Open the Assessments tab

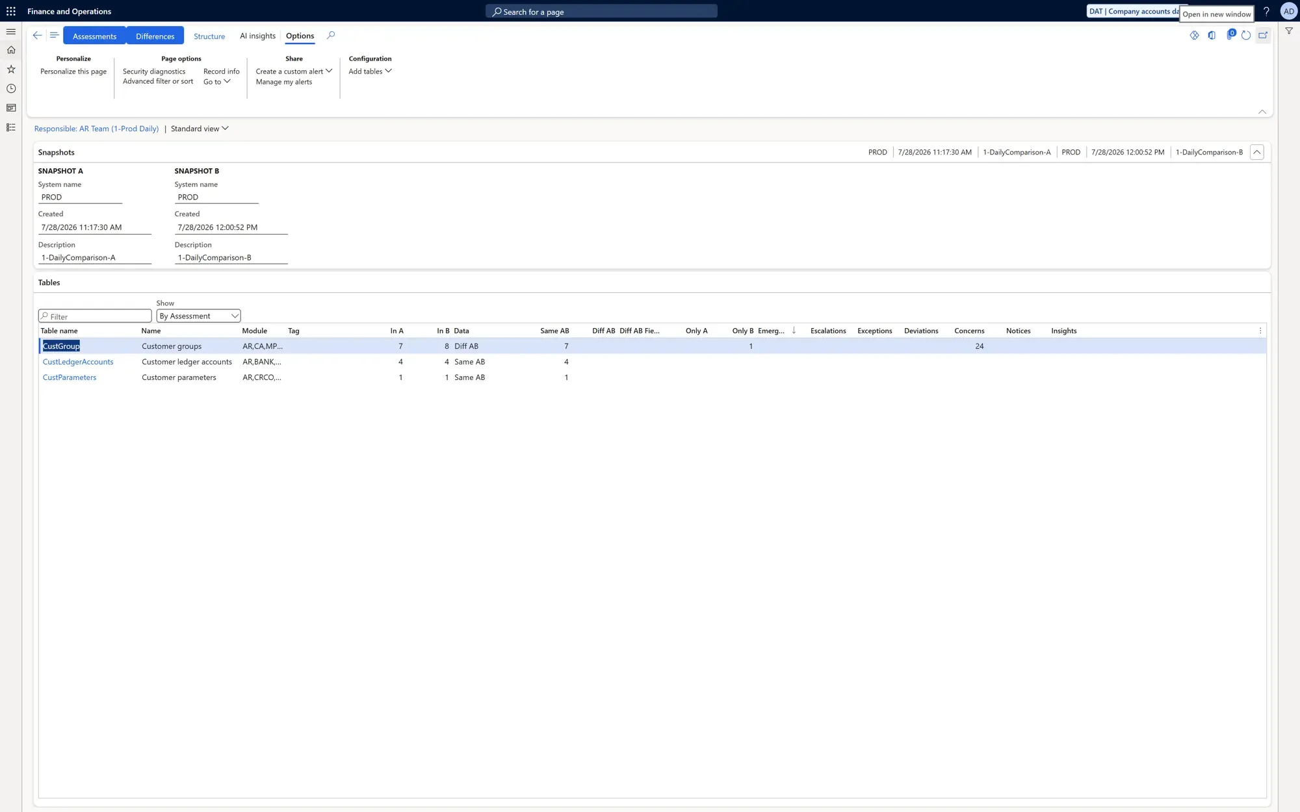coord(95,36)
